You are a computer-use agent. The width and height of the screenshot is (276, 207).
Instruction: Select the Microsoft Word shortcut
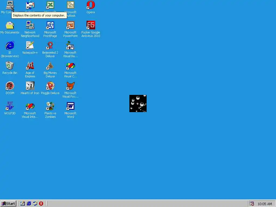(x=70, y=106)
